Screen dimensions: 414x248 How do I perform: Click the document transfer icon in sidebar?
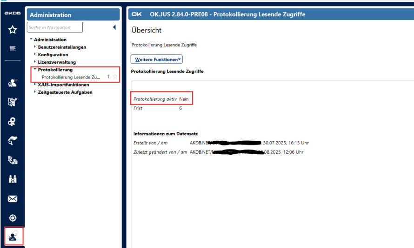tap(13, 160)
